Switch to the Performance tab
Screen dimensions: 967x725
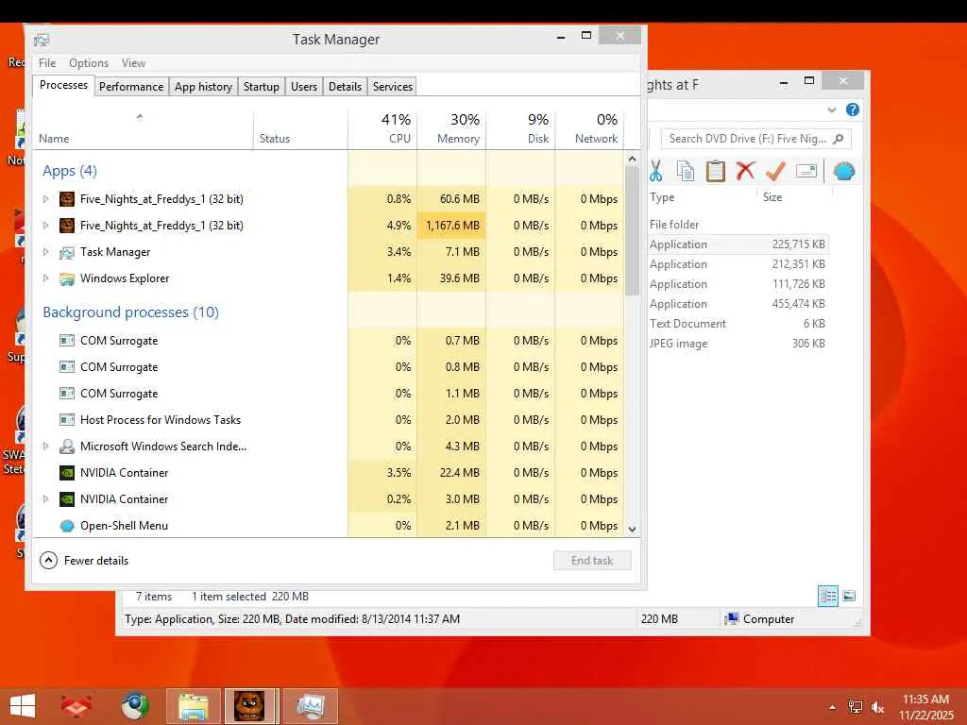pyautogui.click(x=131, y=86)
